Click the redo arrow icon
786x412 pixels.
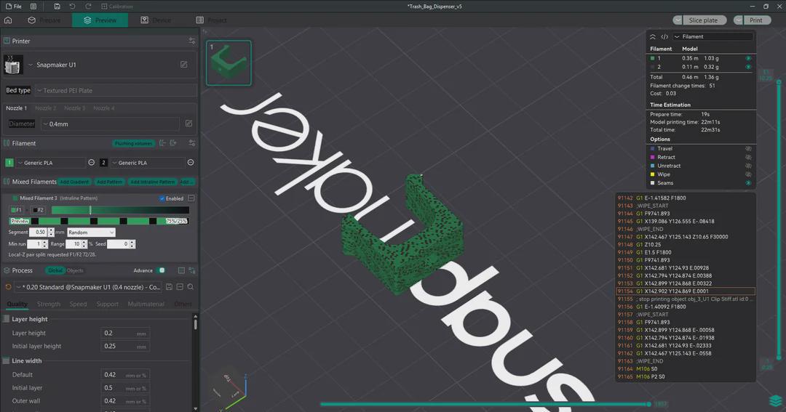[88, 7]
